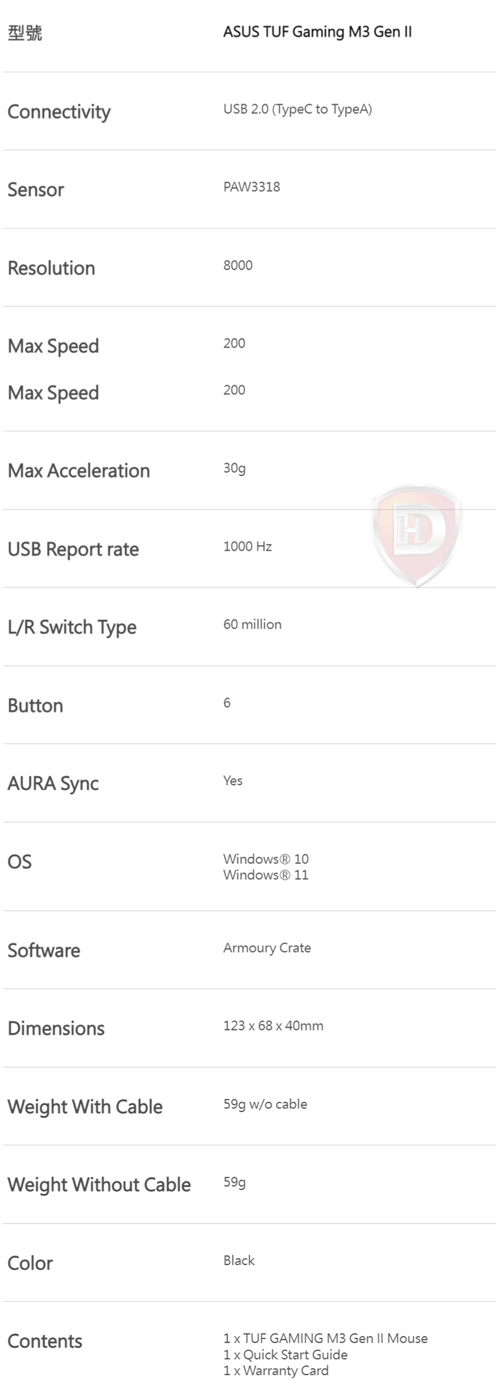
Task: Select the Black color value
Action: tap(239, 1260)
